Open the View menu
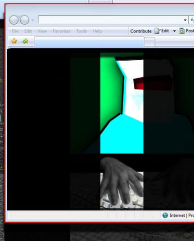The width and height of the screenshot is (194, 241). click(x=42, y=31)
